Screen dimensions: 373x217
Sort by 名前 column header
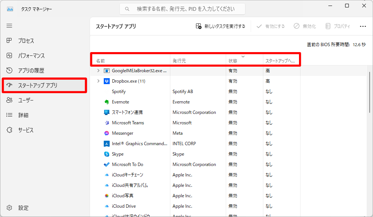coord(131,60)
